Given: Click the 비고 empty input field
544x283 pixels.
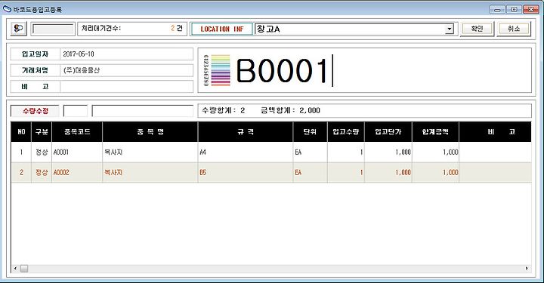Looking at the screenshot, I should [x=126, y=87].
